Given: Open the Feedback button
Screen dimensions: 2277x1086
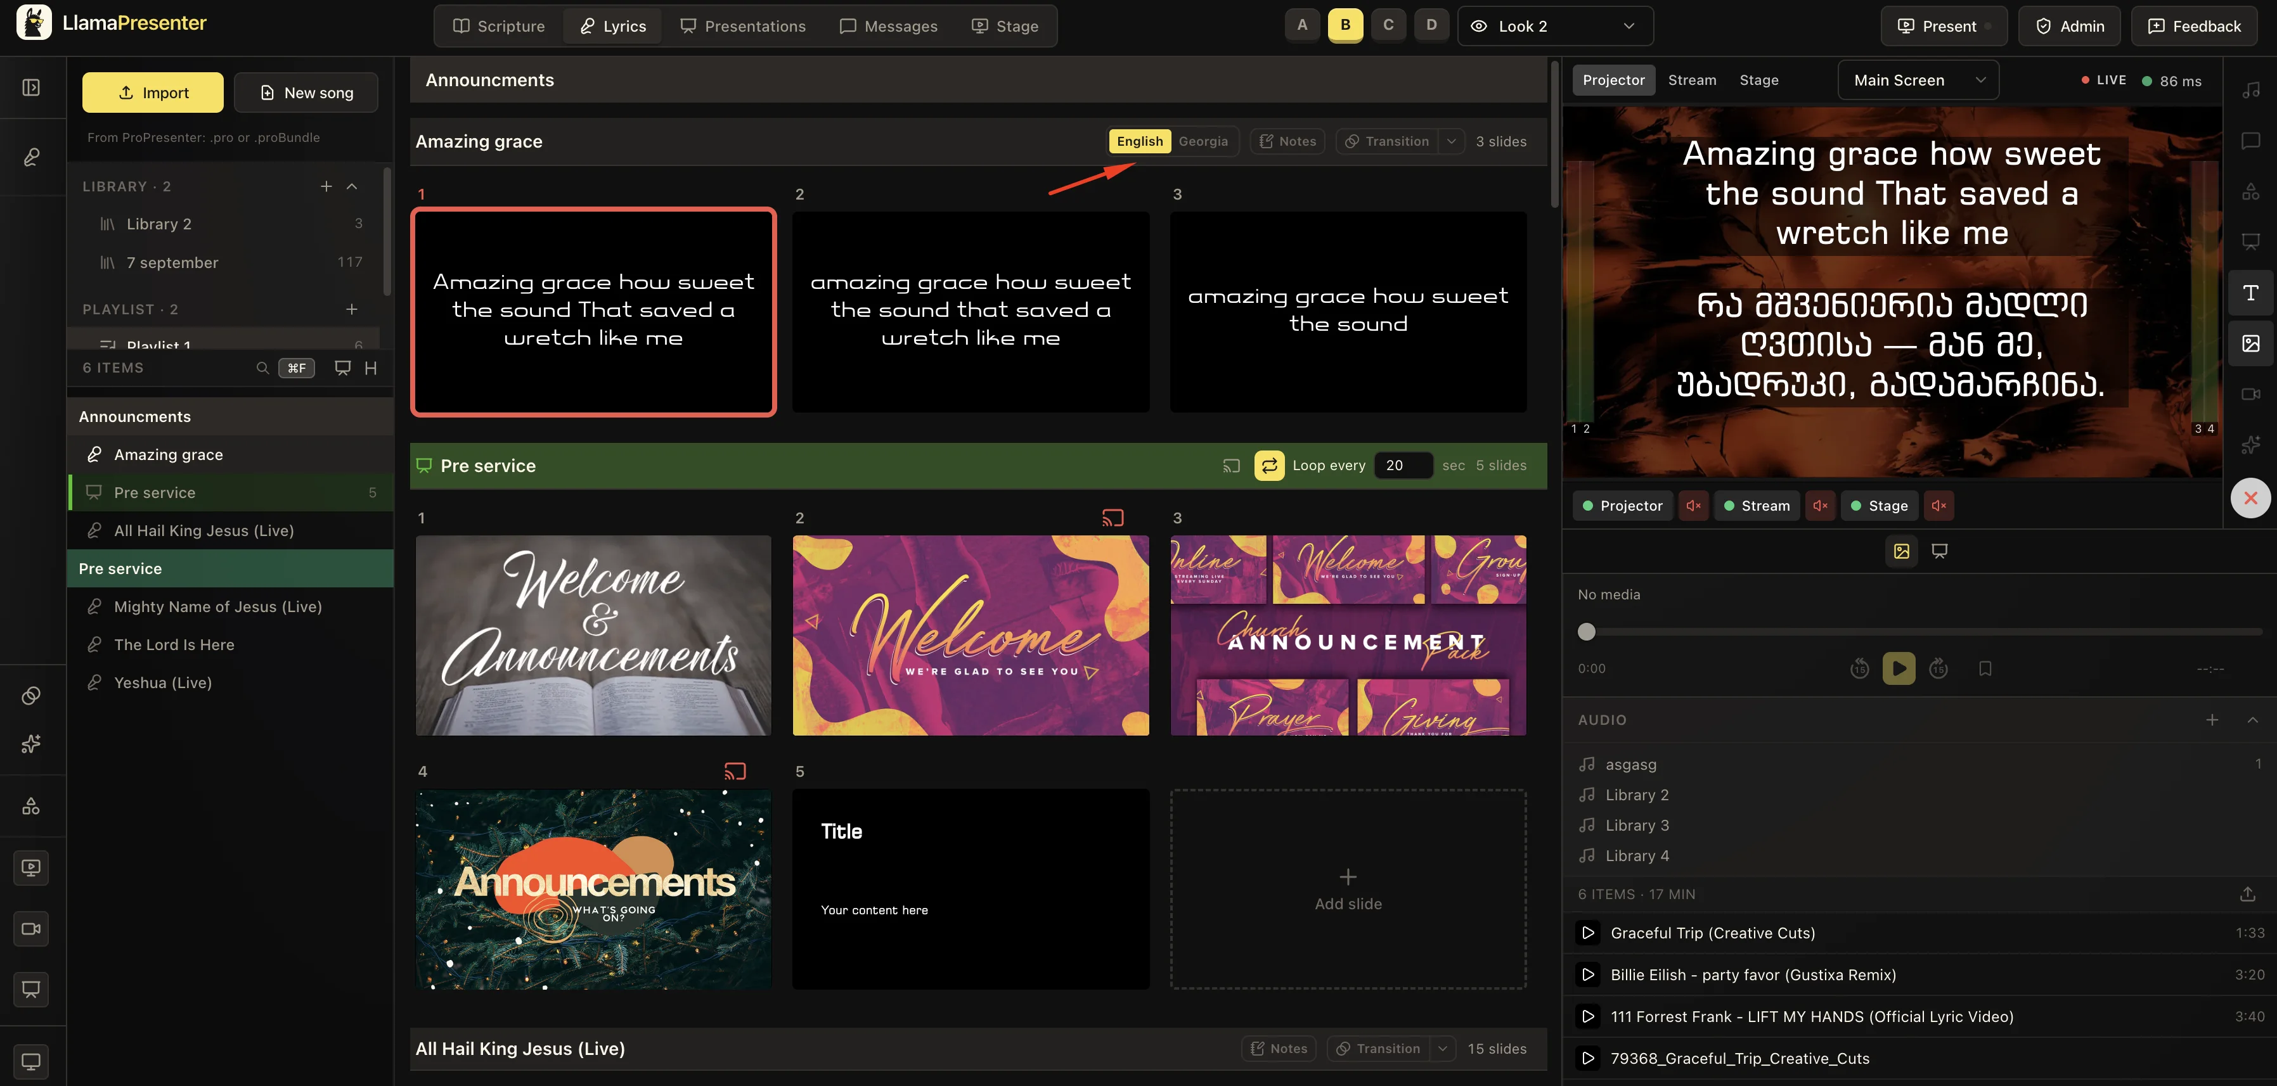Looking at the screenshot, I should point(2194,27).
